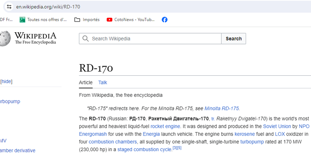Click the Wikipedia wordmark logo
311x155 pixels.
(35, 38)
